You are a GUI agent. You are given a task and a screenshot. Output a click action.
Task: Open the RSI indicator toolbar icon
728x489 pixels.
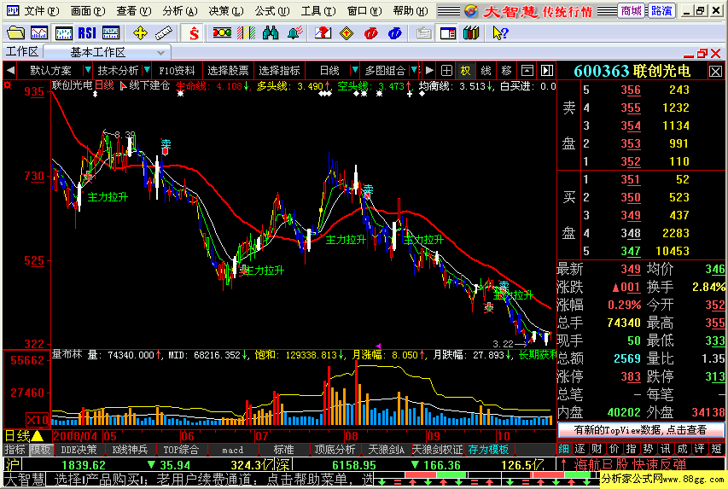(x=87, y=33)
